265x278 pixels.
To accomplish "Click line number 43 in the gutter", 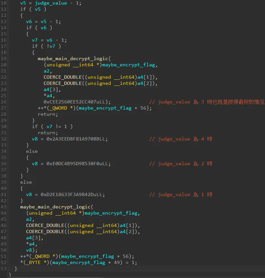I will (4, 207).
